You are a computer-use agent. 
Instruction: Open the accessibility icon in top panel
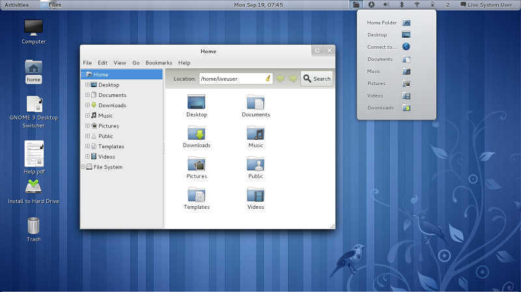[371, 5]
